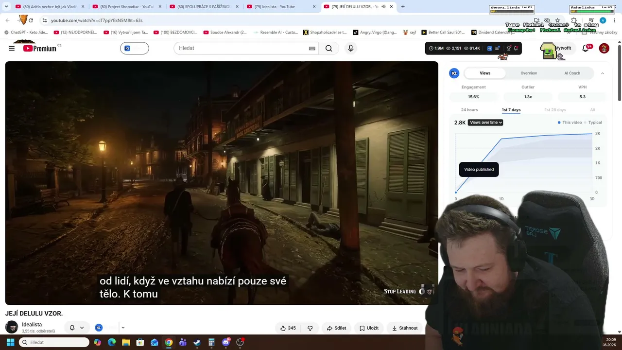Select the 1st 7 days range
This screenshot has height=350, width=622.
click(511, 110)
